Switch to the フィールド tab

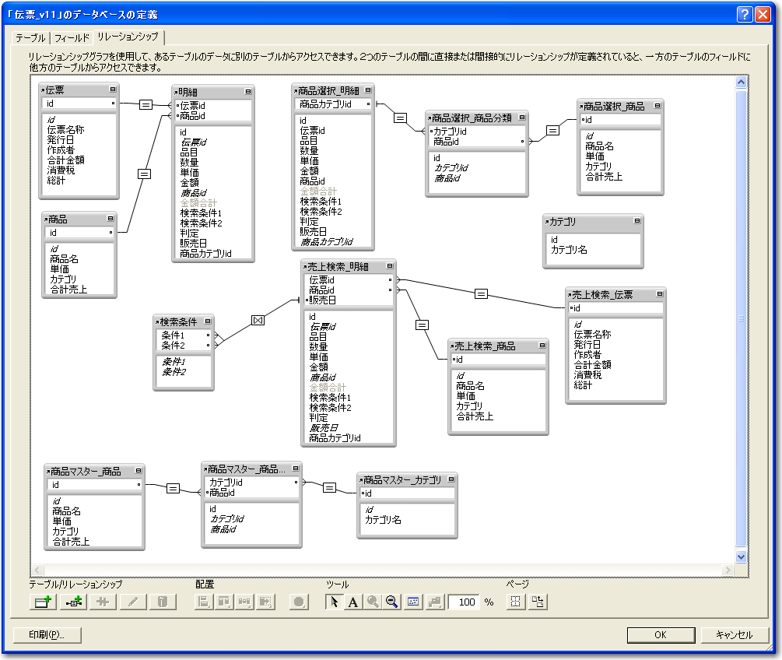point(72,37)
